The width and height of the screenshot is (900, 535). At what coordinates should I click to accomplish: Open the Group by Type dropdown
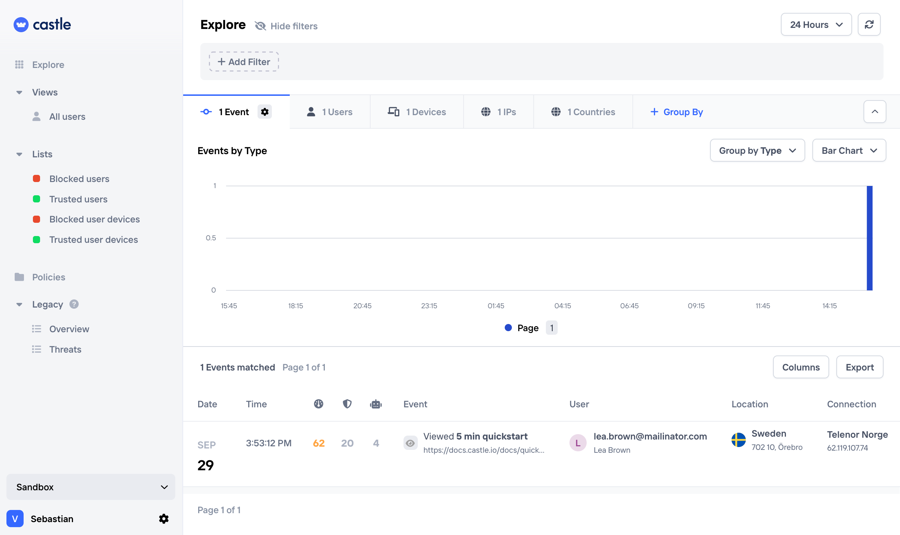pos(757,151)
